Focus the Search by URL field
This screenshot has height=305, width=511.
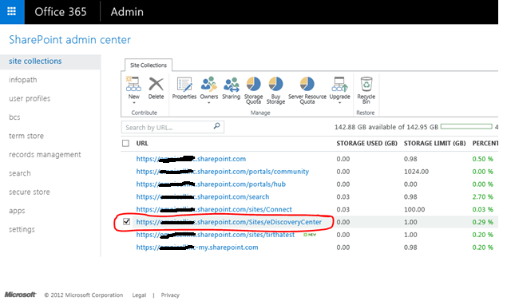(x=172, y=127)
